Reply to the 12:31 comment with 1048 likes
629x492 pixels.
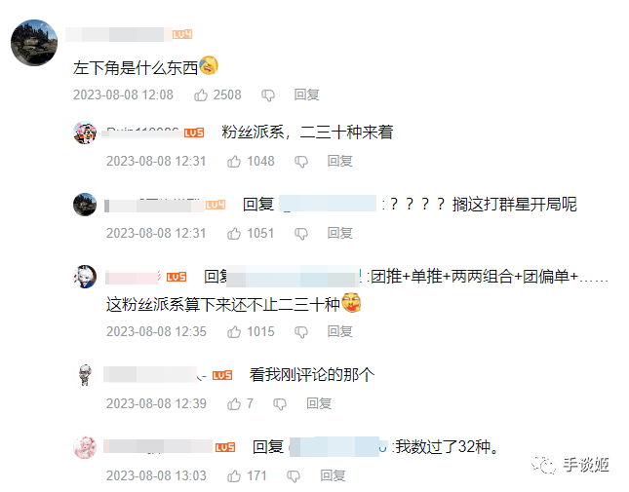(x=339, y=161)
